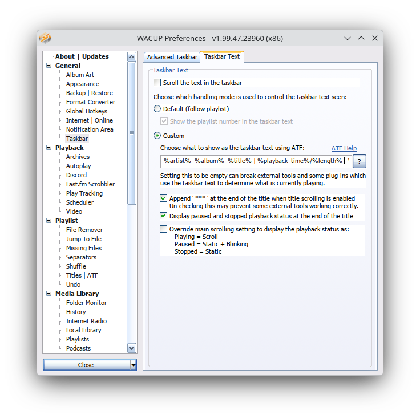Screen dimensions: 420x419
Task: Select the Default (follow playlist) option
Action: tap(157, 109)
